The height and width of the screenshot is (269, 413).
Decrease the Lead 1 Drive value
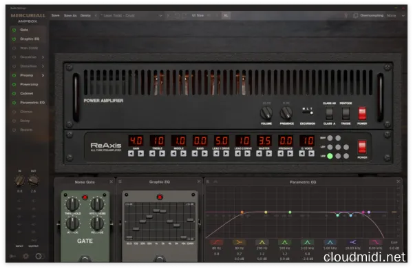coord(216,154)
